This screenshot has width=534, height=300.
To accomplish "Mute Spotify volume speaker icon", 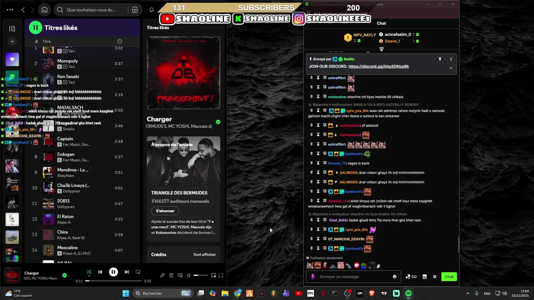I will [x=189, y=275].
